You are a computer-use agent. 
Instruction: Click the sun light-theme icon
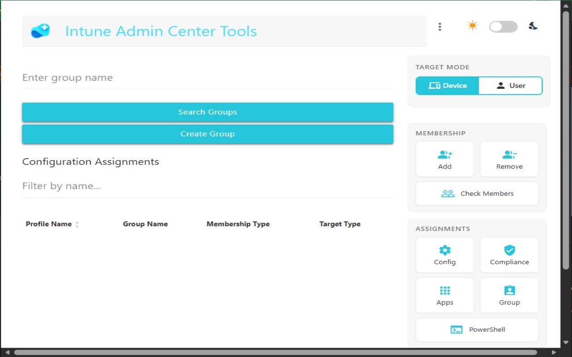(x=472, y=26)
